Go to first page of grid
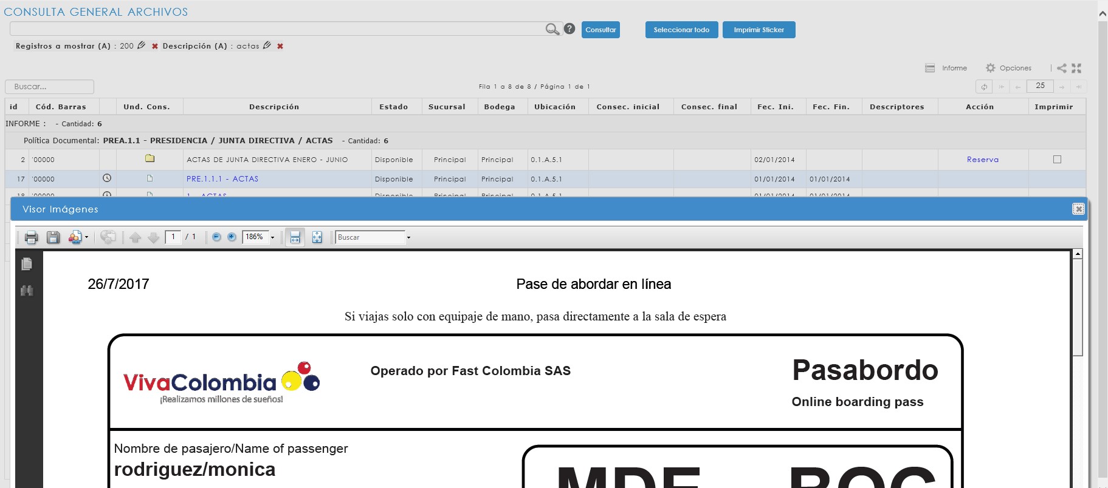The image size is (1108, 488). click(x=1002, y=87)
